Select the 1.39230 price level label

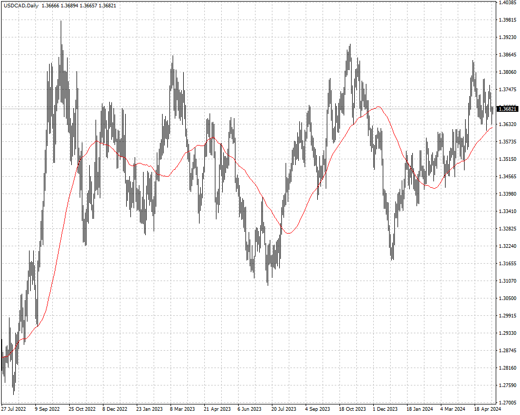click(507, 37)
